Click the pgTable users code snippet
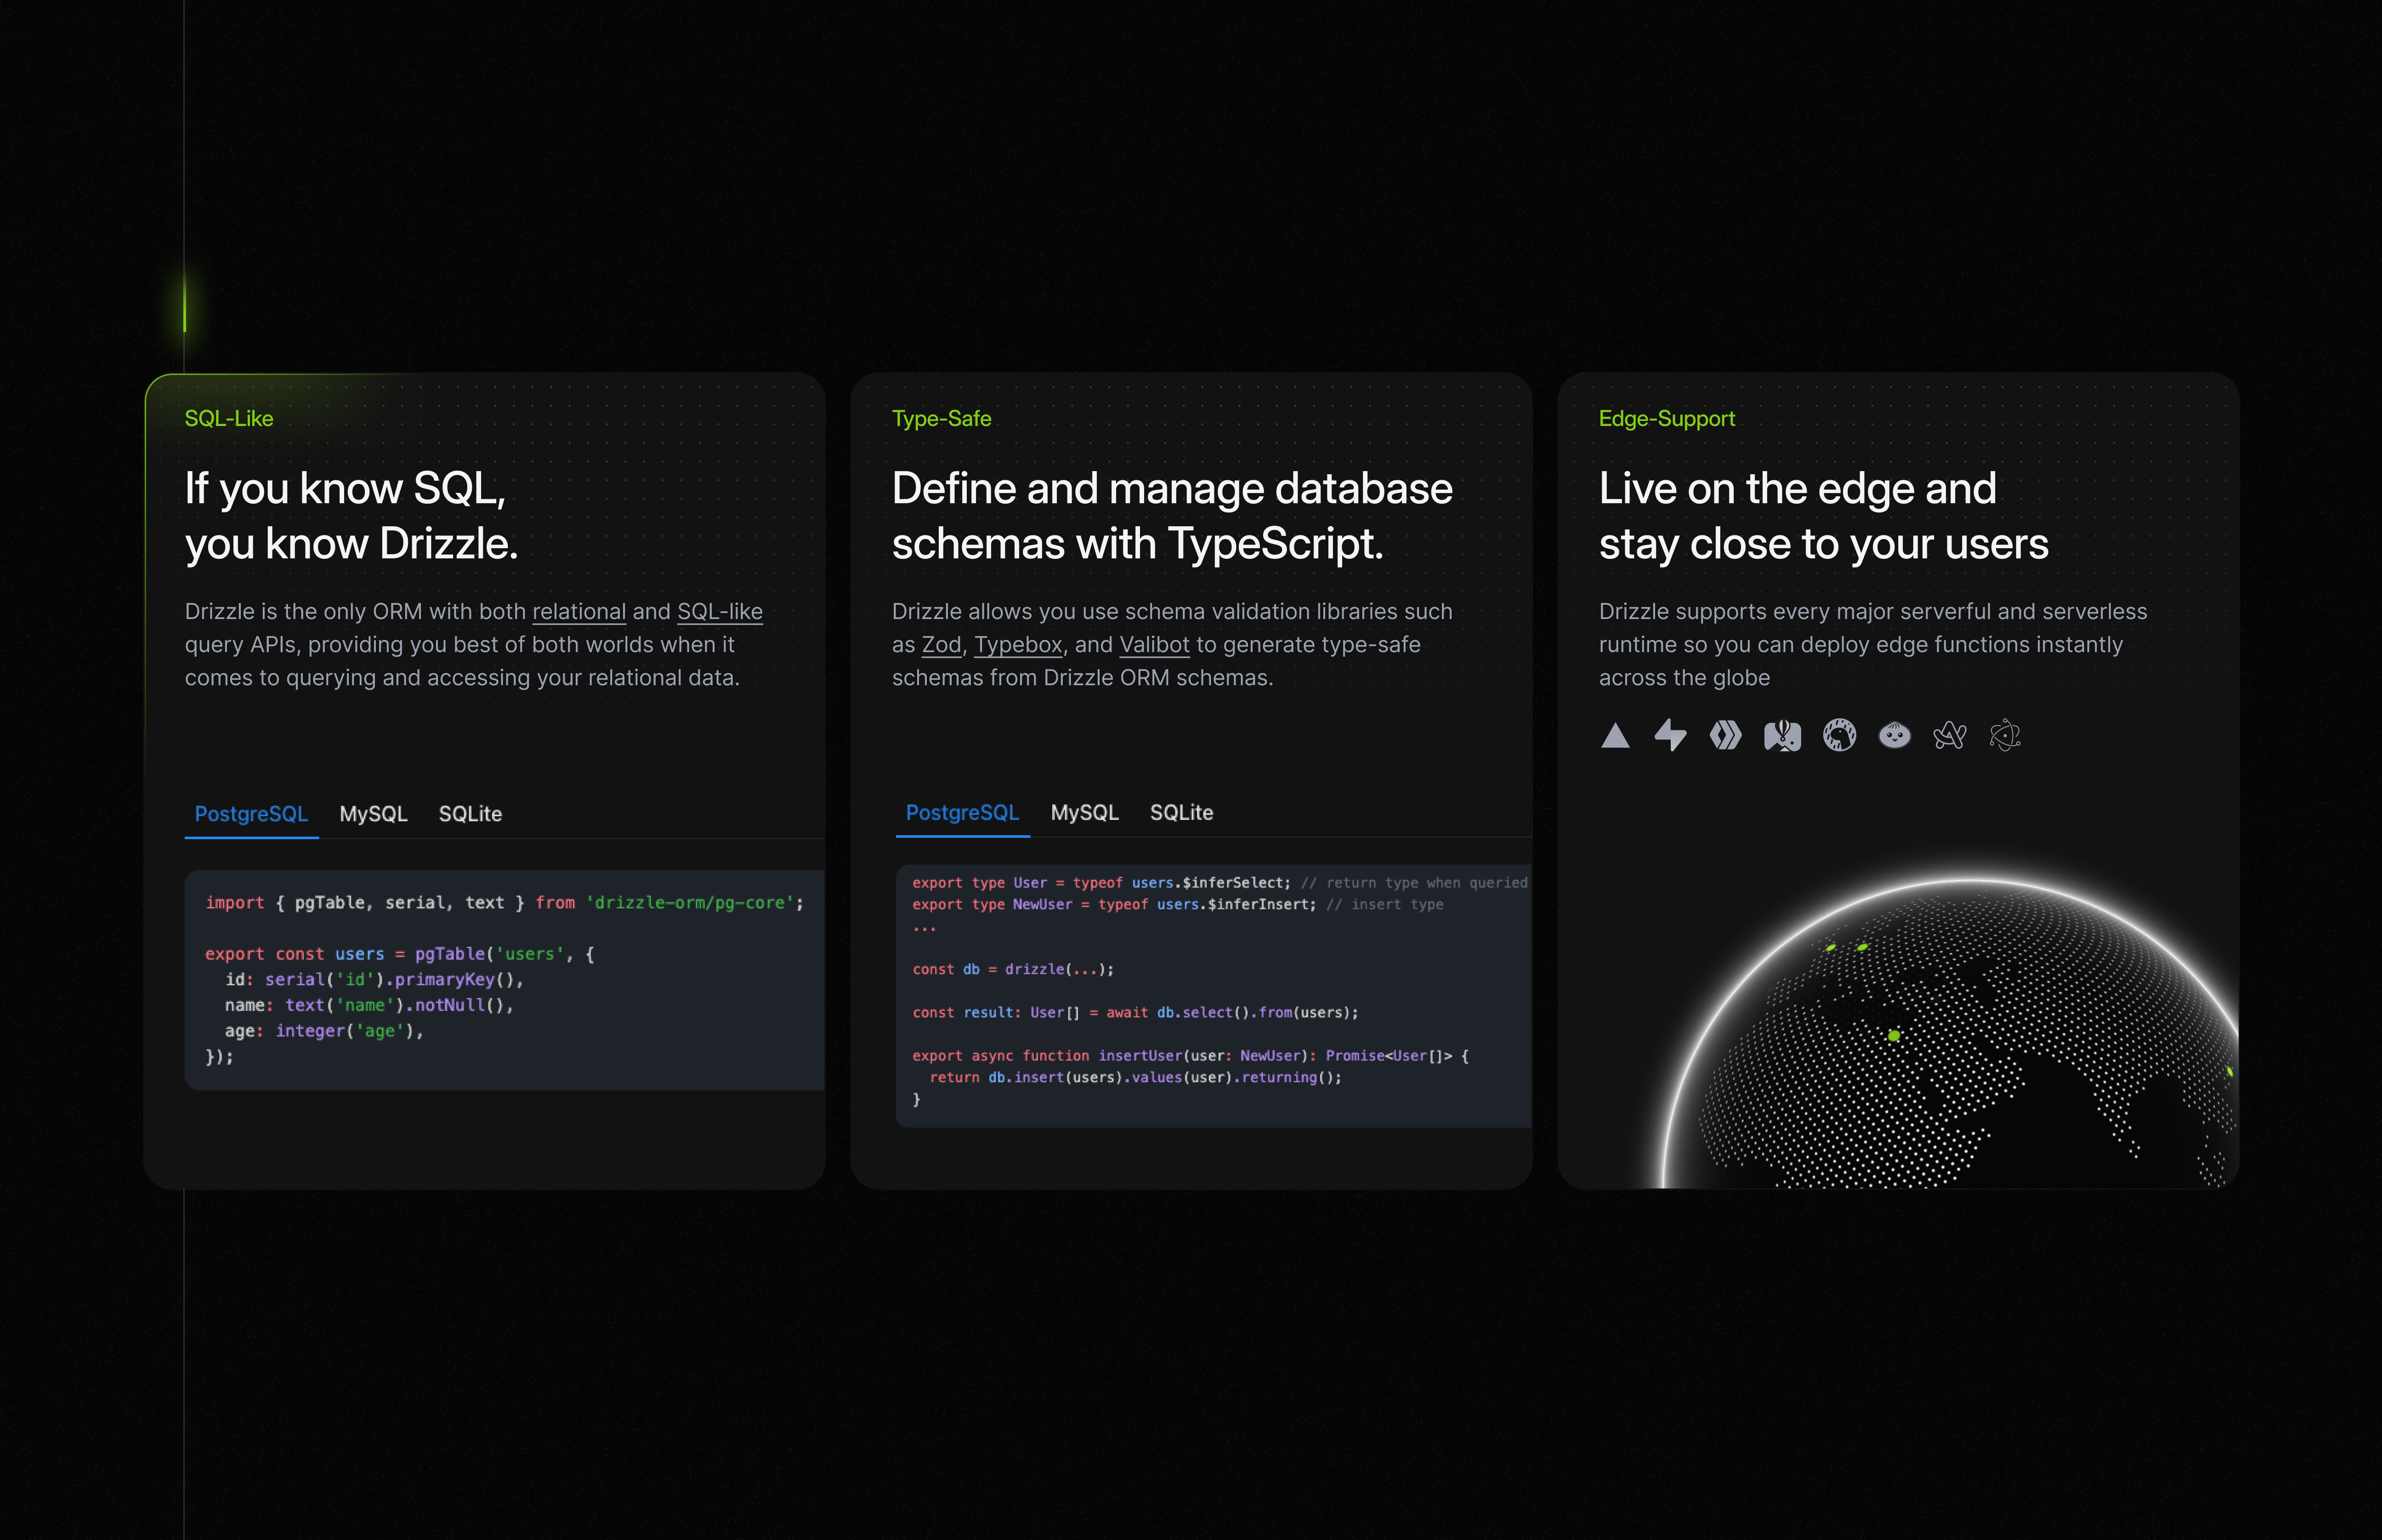 click(505, 980)
